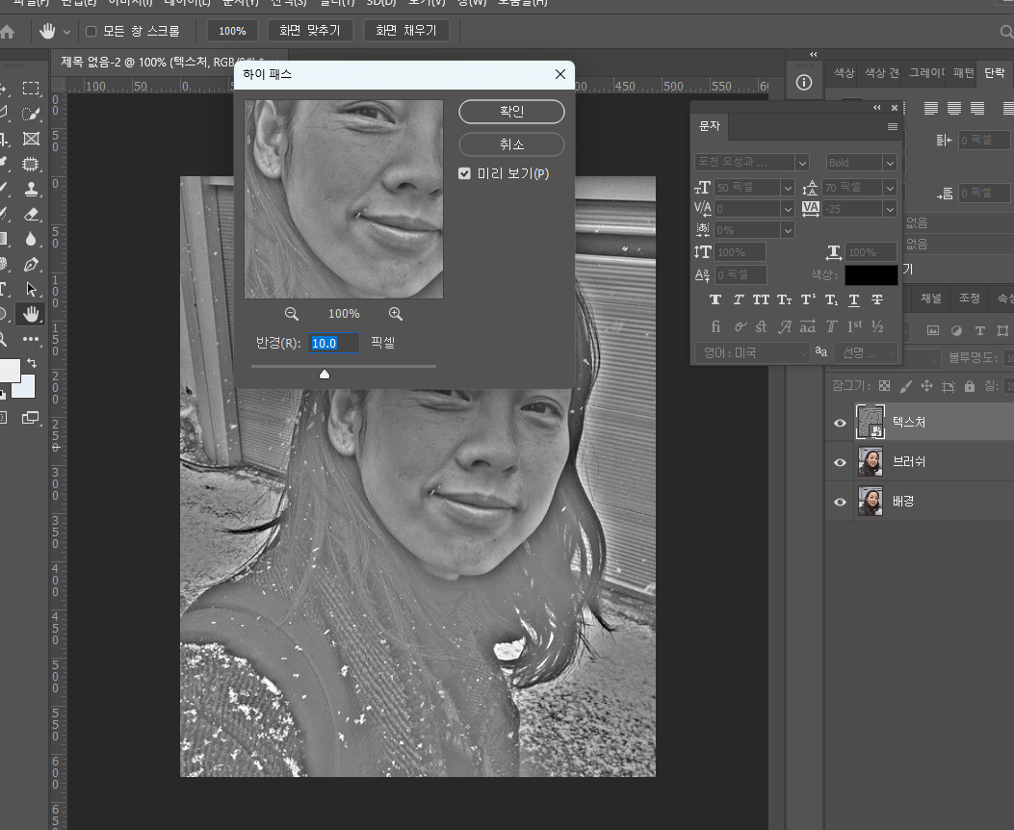Switch to 패턴 panel tab
Screen dimensions: 1014x830
pyautogui.click(x=964, y=73)
